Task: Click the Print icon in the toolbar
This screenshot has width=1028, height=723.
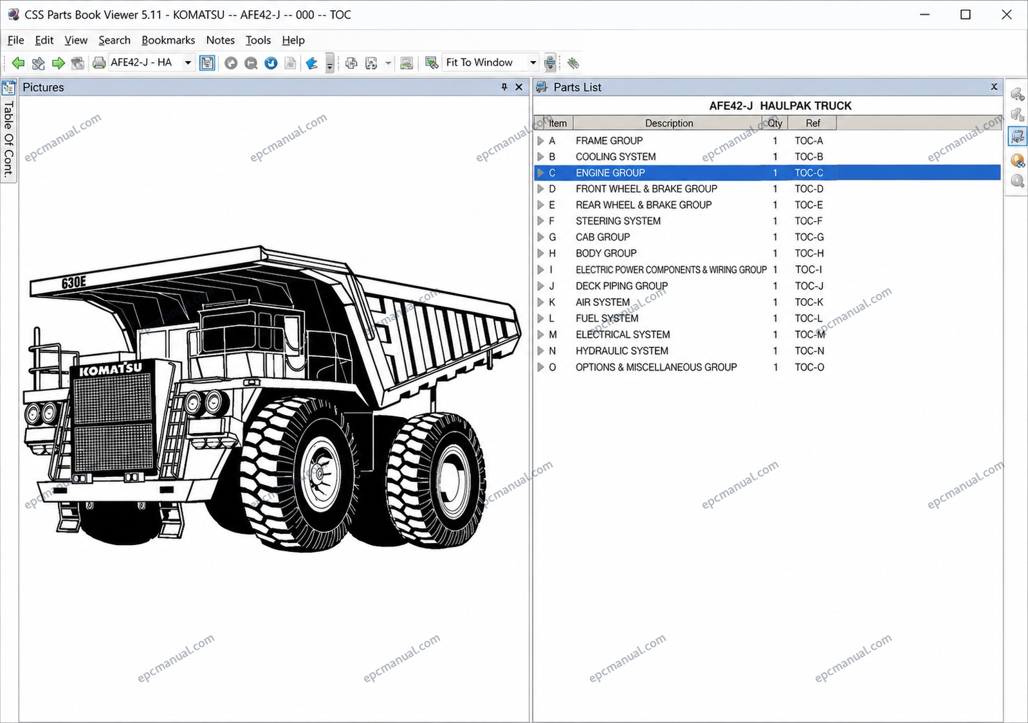Action: (x=99, y=63)
